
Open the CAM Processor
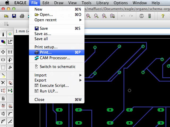[55, 58]
